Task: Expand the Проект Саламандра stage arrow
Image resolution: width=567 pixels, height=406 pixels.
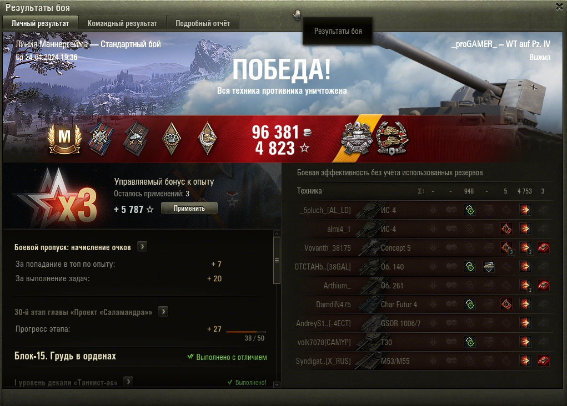Action: [x=163, y=311]
